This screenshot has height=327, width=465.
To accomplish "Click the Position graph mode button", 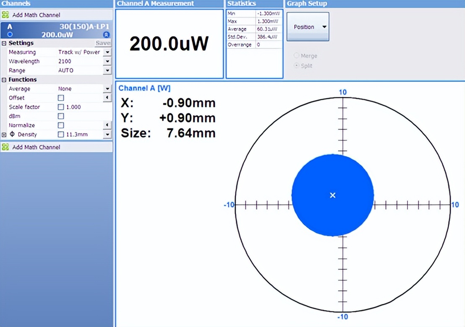I will point(308,26).
